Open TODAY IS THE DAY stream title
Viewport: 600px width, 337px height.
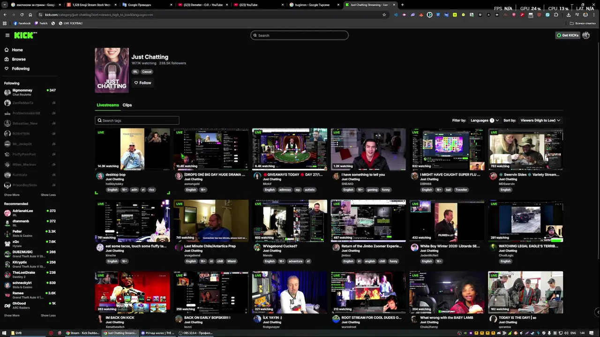[517, 317]
